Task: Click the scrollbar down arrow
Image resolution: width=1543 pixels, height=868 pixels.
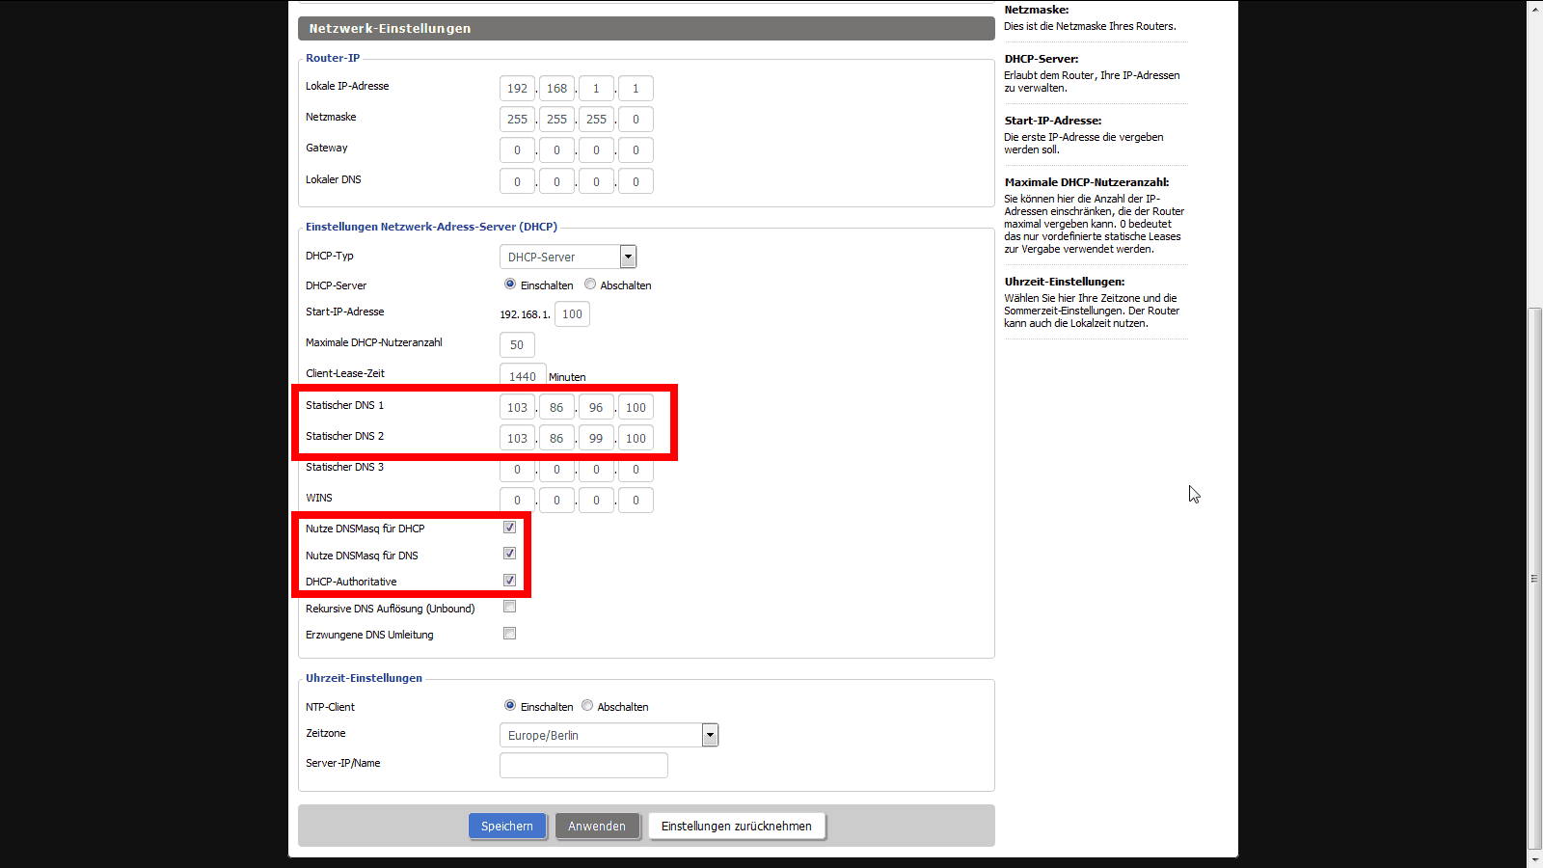Action: [x=1534, y=859]
